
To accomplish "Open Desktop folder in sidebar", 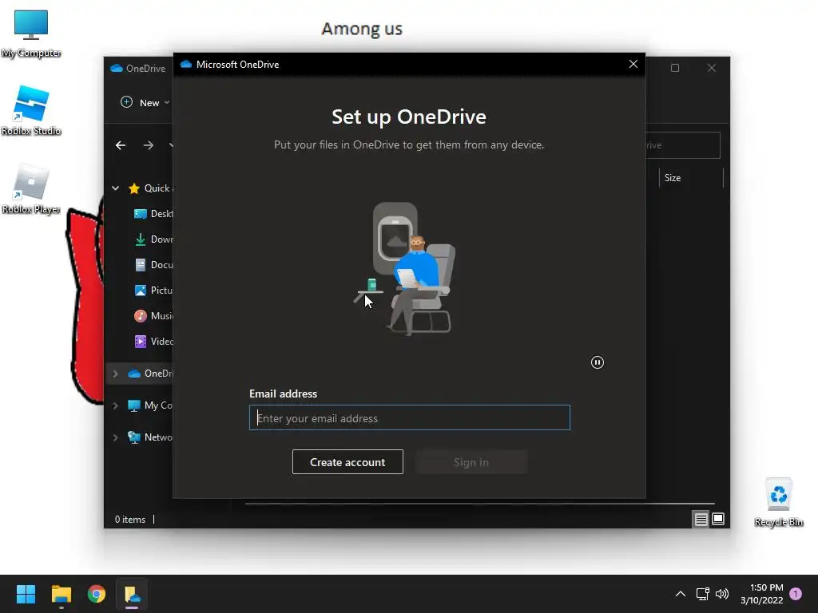I will pos(153,214).
